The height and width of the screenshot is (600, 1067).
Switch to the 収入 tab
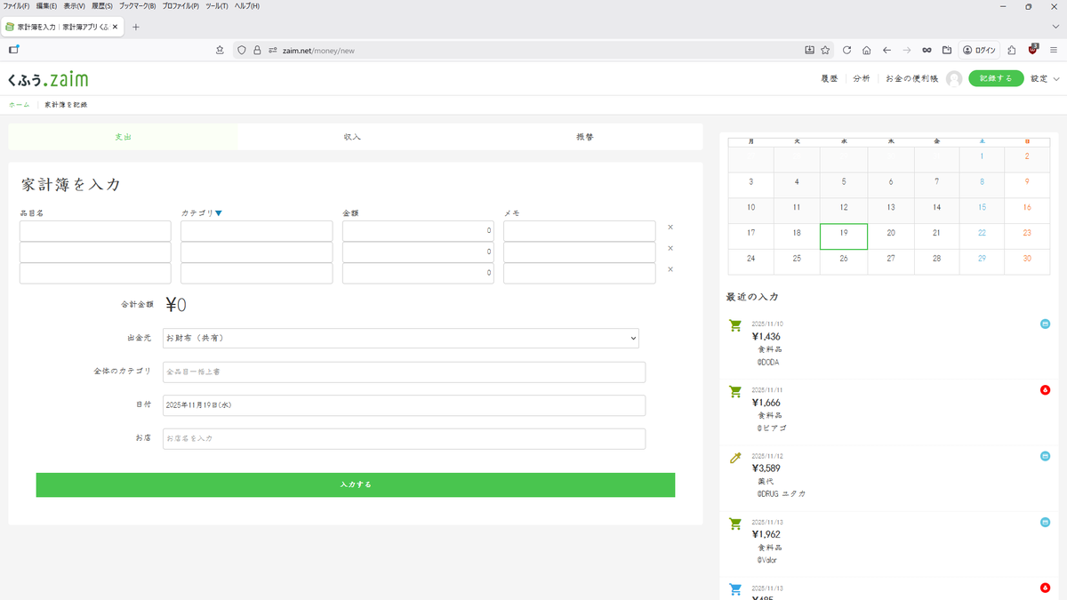click(352, 137)
